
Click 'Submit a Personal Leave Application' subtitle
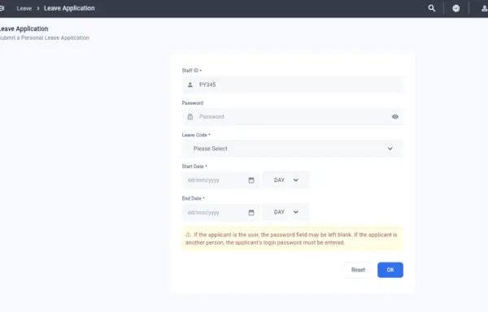pos(44,38)
